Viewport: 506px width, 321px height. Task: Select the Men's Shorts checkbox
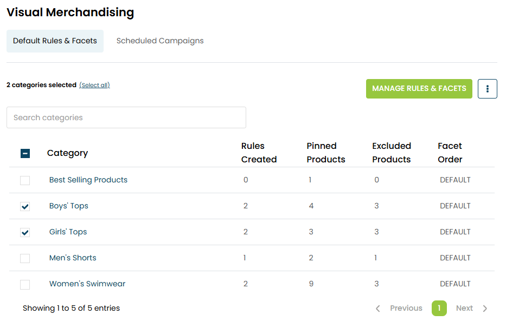[x=25, y=258]
